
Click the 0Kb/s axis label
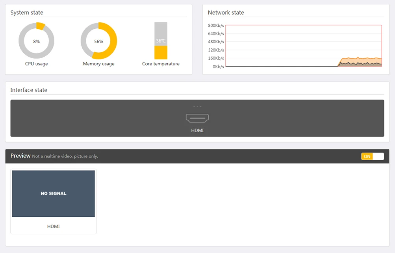point(218,67)
